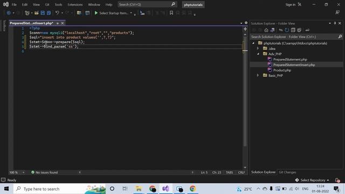Switch views icon in Solution Explorer
345x194 pixels.
click(272, 30)
